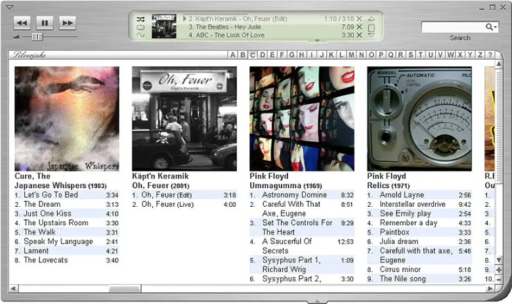
Task: Click the horizontal scrollbar thumb
Action: pos(125,289)
